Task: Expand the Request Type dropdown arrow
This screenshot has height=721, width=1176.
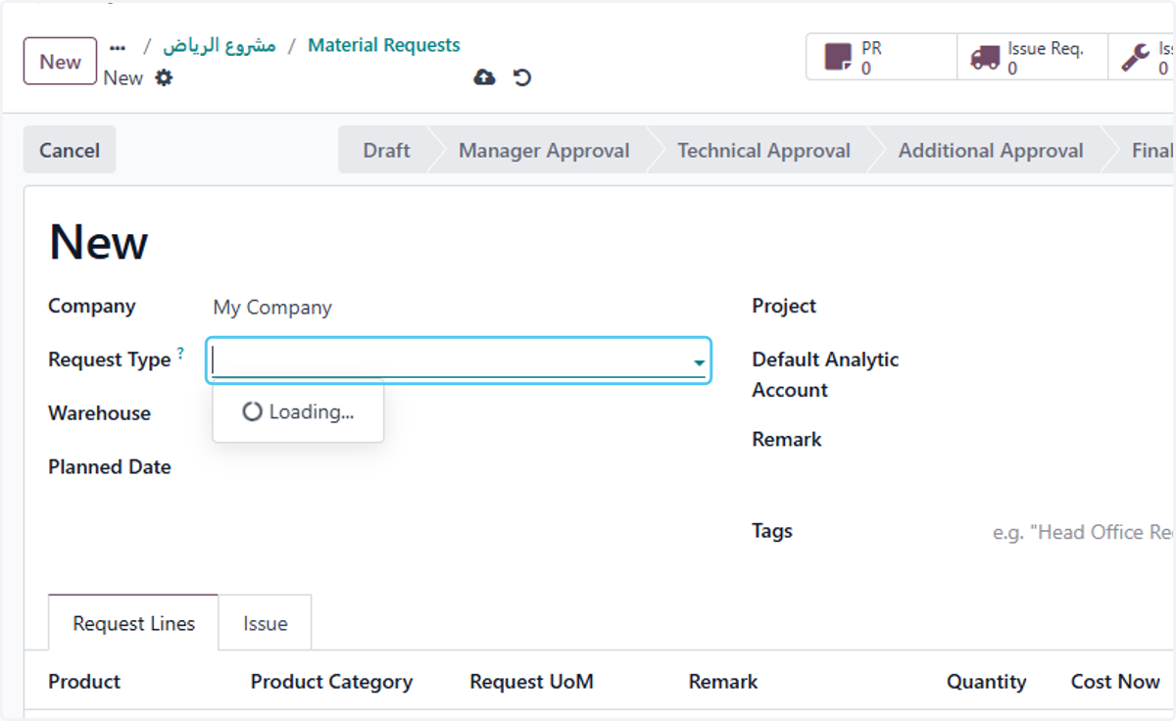Action: 699,363
